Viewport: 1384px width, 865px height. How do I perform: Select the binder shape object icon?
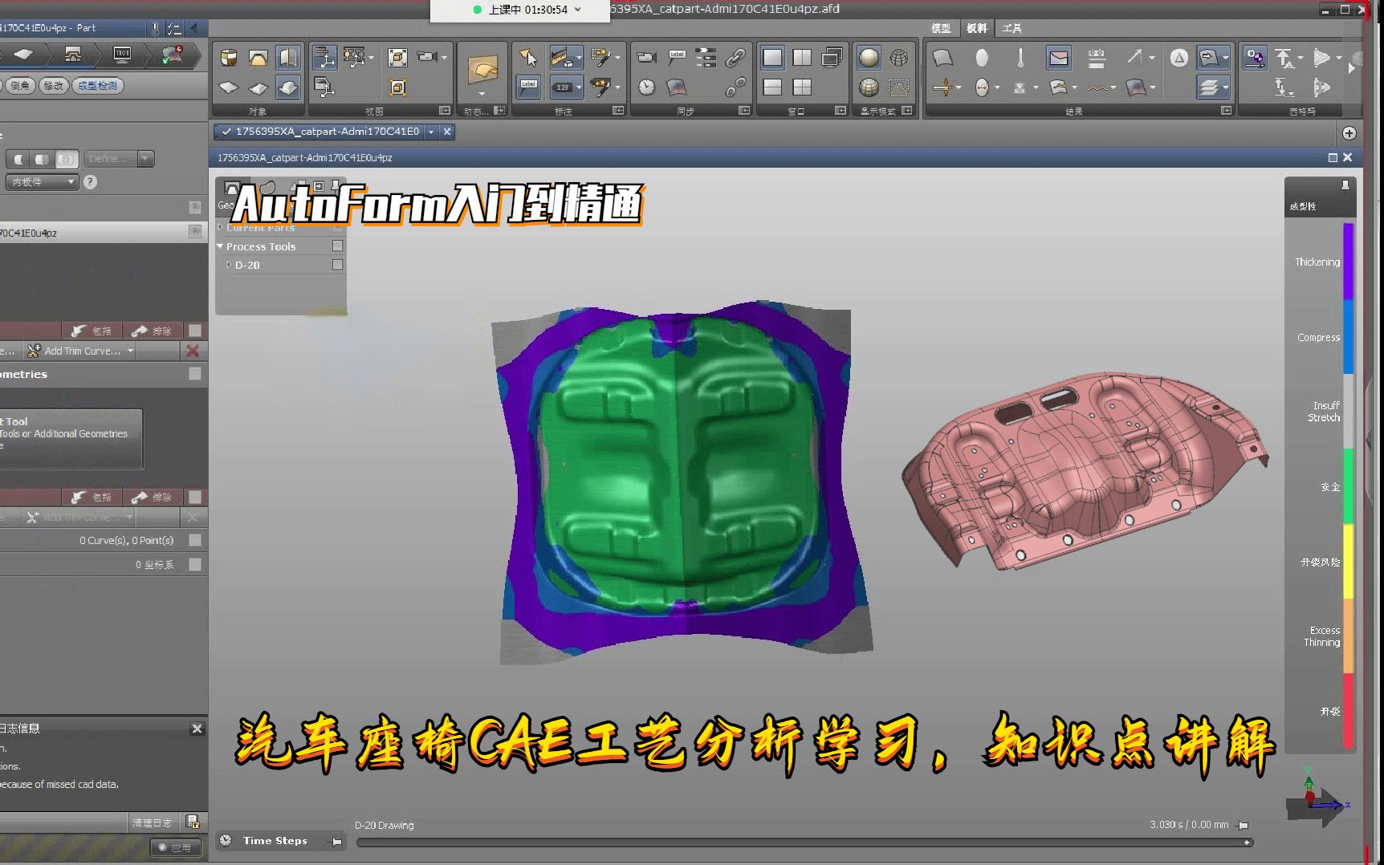[258, 58]
